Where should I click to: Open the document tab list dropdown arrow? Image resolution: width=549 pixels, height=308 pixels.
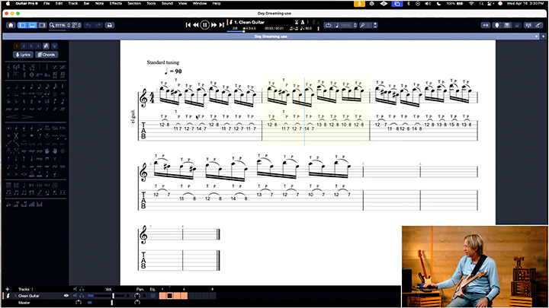point(536,37)
